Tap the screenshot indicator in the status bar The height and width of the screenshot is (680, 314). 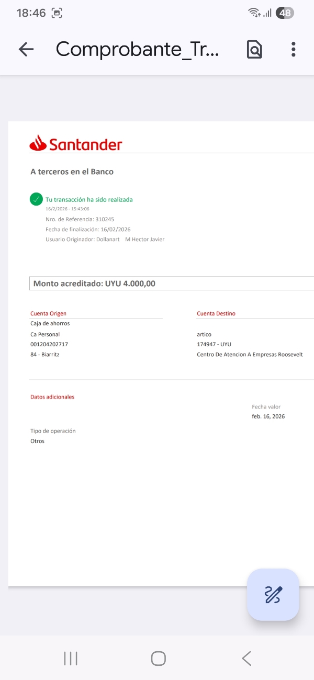tap(57, 13)
